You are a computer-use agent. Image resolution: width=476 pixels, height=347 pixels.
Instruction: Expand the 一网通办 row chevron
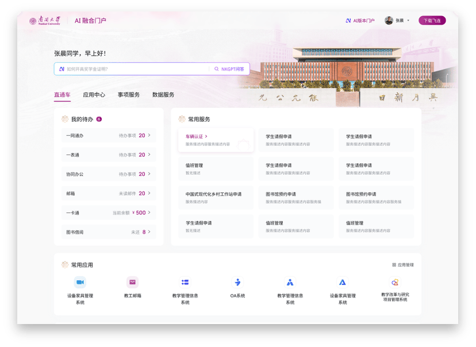click(149, 135)
